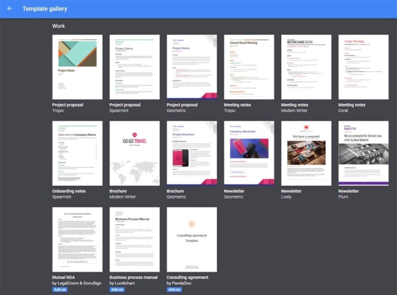Click 'Business process manual' title text
The image size is (397, 295).
coord(133,278)
